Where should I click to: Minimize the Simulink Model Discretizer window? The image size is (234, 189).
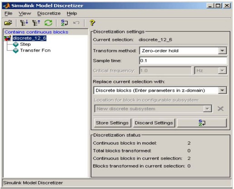(x=210, y=6)
